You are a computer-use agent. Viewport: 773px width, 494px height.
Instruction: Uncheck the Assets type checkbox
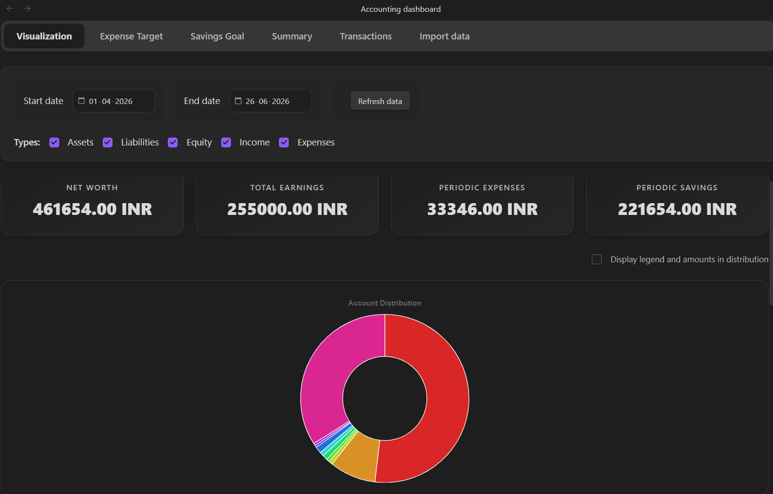pos(54,142)
